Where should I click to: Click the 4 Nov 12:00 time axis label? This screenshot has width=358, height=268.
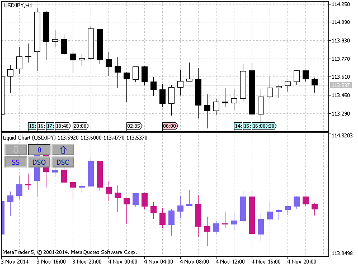pyautogui.click(x=230, y=261)
